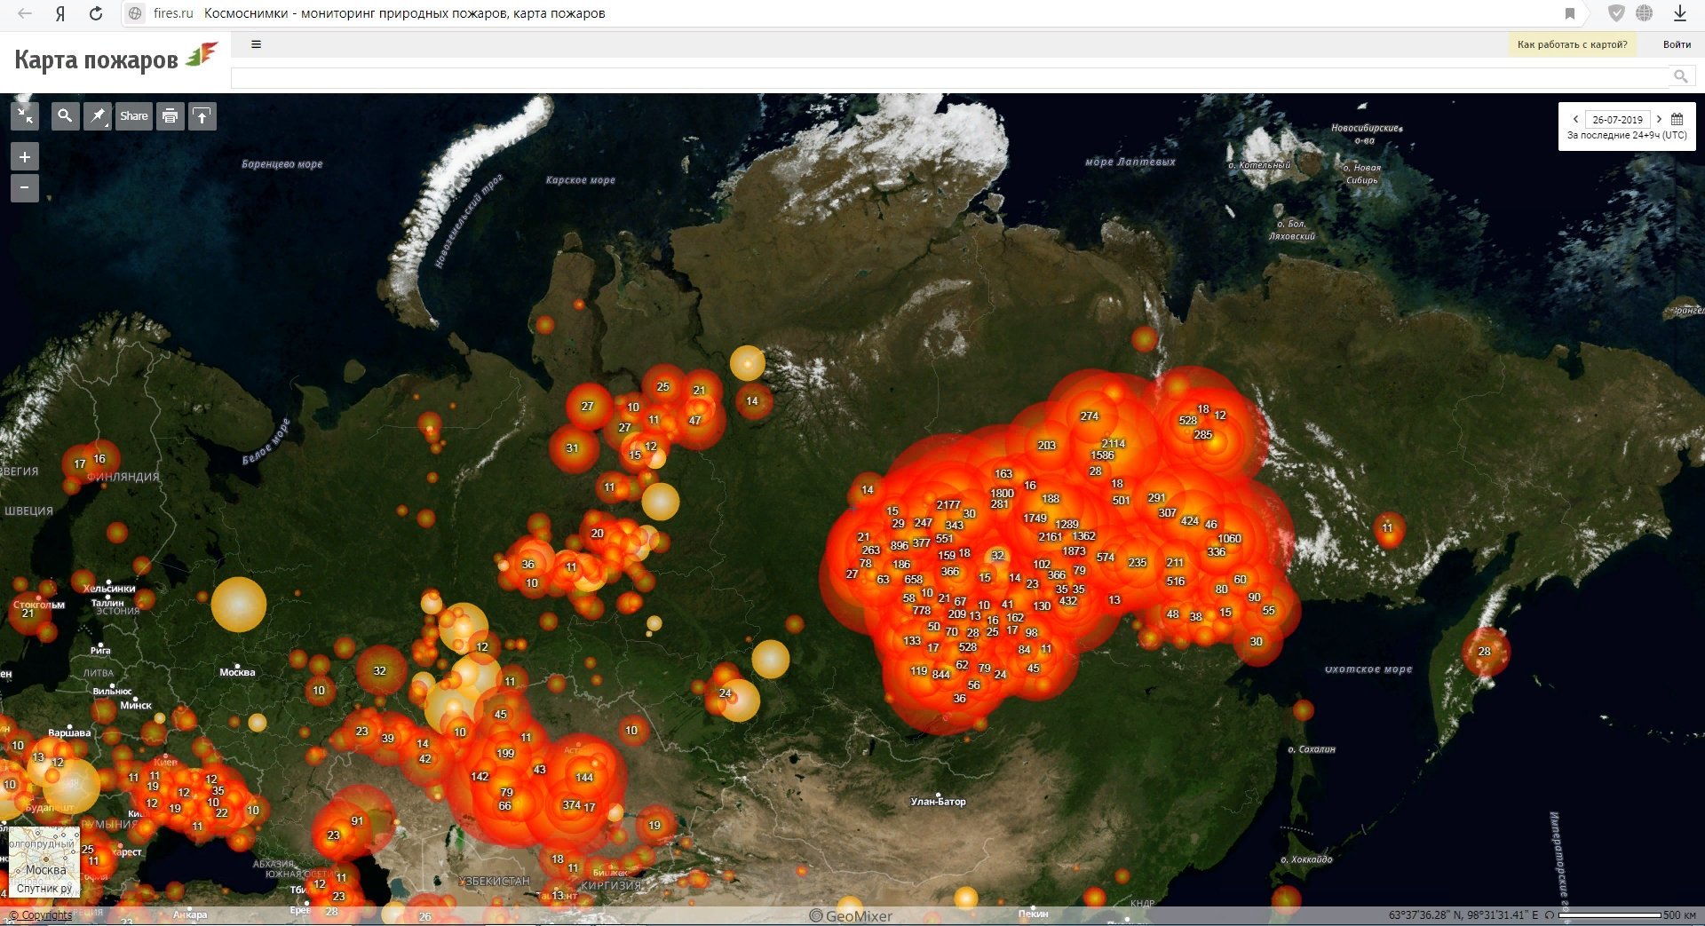This screenshot has height=926, width=1705.
Task: Click the fire cluster labeled 658
Action: point(914,579)
